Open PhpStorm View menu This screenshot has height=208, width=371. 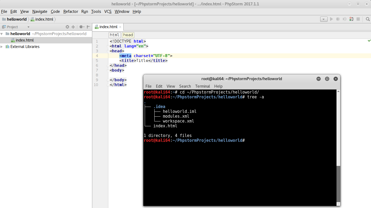(24, 12)
